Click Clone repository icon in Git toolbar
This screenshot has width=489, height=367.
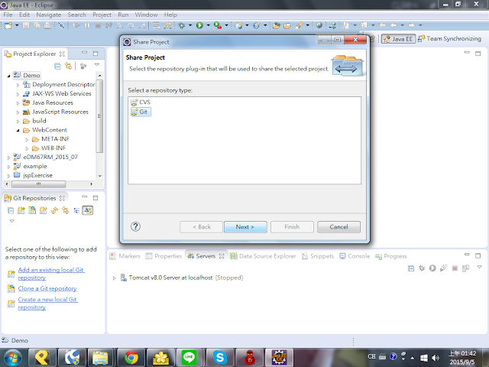pos(32,211)
